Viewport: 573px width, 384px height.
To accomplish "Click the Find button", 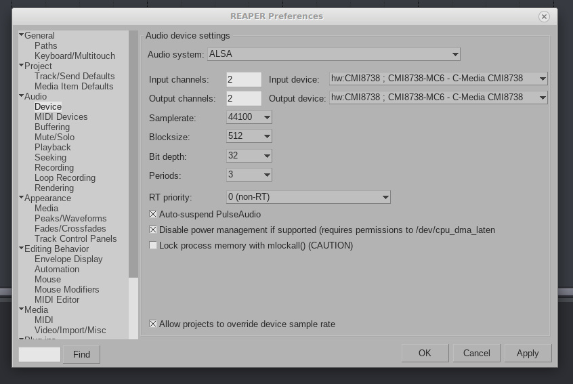I will pos(81,354).
